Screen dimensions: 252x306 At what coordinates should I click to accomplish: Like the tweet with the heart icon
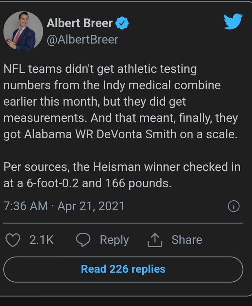point(15,239)
